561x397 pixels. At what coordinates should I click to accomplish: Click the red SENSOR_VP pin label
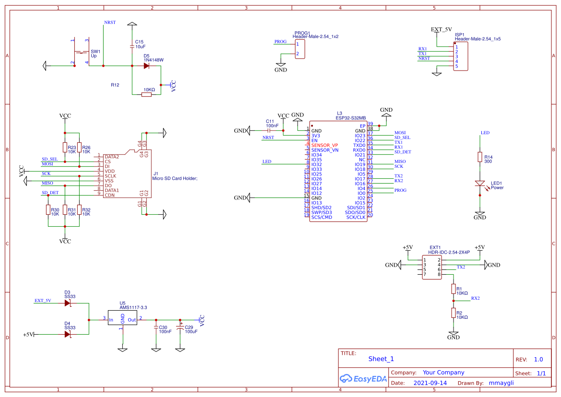point(324,145)
